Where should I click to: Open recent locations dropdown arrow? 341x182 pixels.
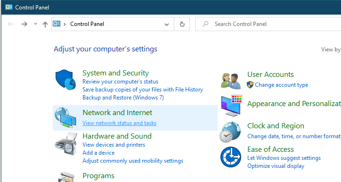[35, 24]
